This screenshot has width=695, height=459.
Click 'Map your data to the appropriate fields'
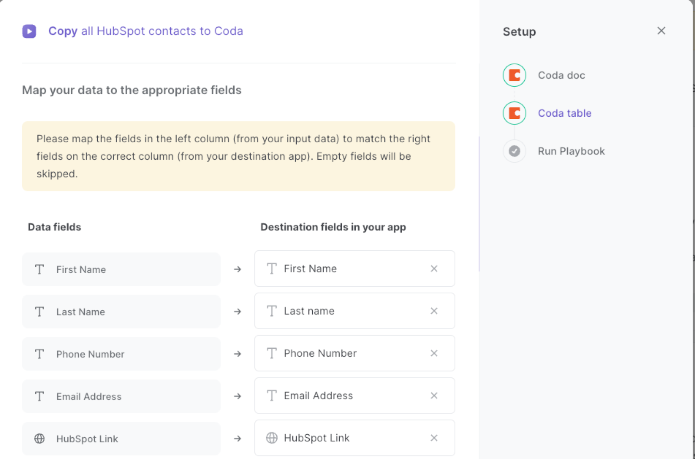(x=132, y=90)
